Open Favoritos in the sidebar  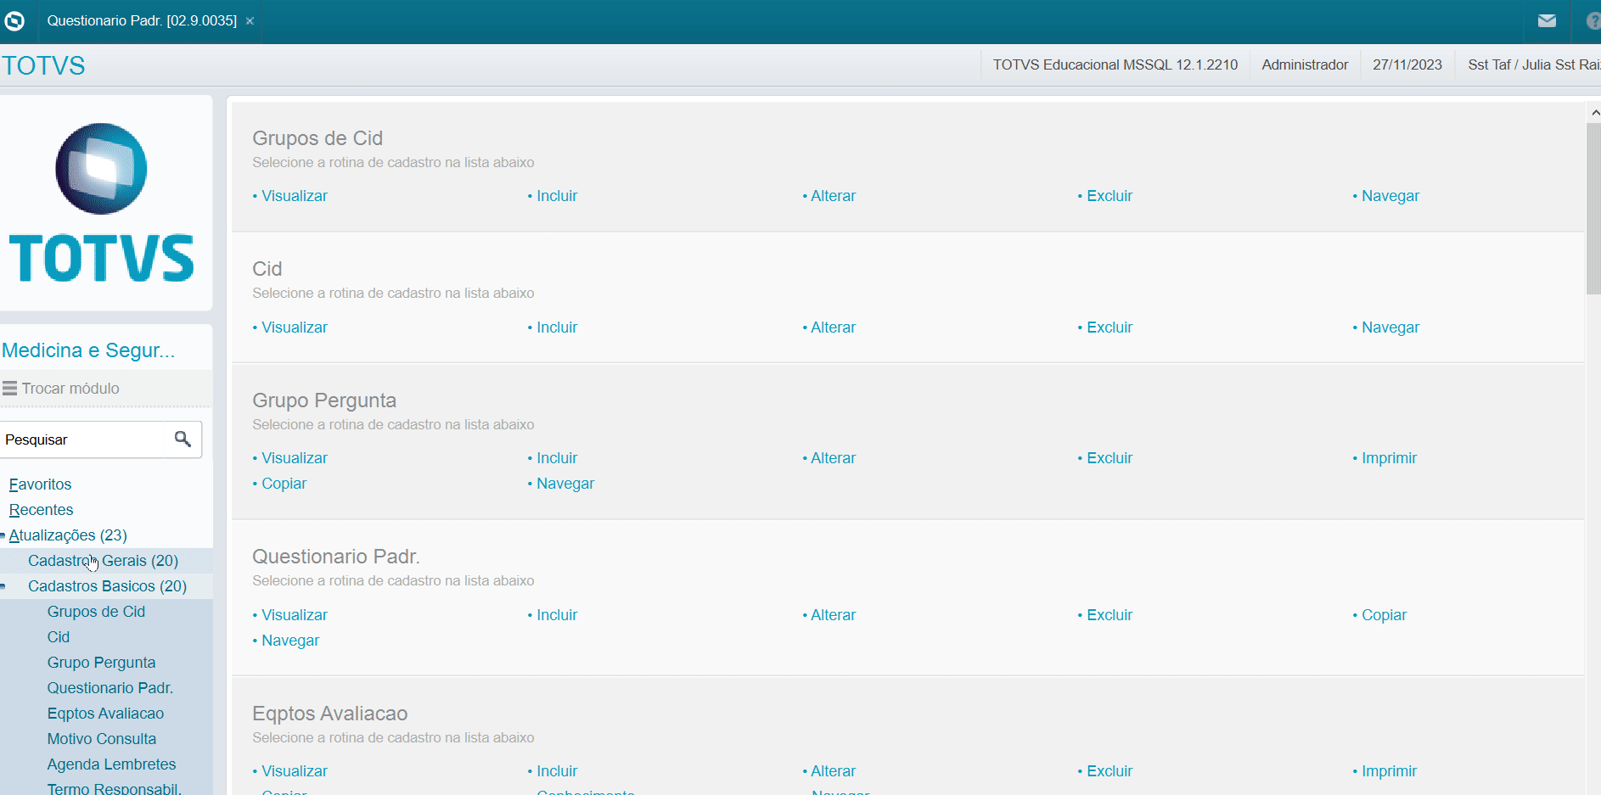[x=40, y=484]
